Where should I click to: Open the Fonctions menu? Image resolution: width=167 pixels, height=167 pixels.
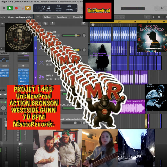(x=63, y=17)
